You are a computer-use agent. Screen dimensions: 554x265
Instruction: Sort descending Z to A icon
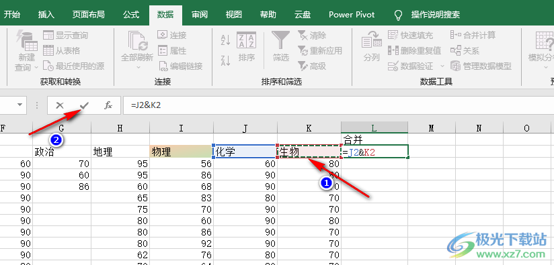click(225, 60)
